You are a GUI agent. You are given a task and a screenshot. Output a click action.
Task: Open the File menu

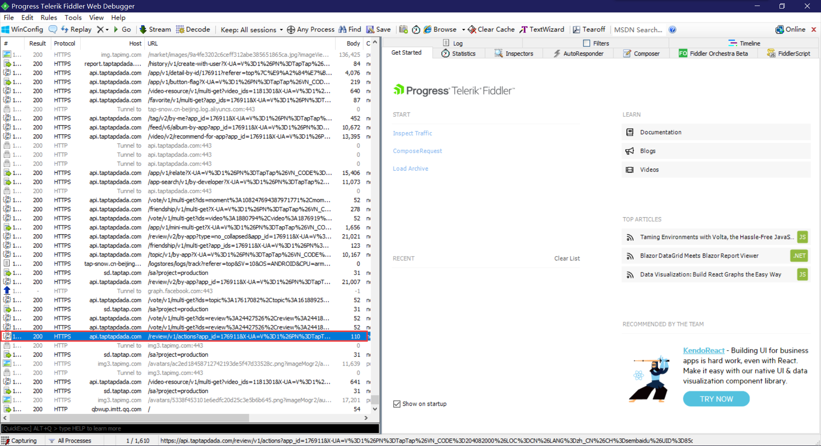[x=9, y=18]
